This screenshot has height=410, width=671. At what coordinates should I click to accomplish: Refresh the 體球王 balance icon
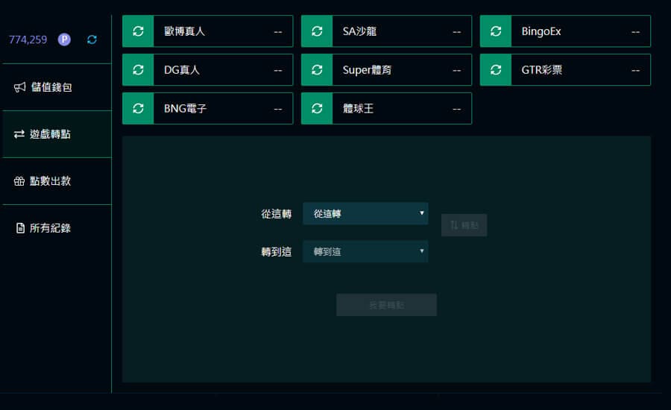(317, 108)
